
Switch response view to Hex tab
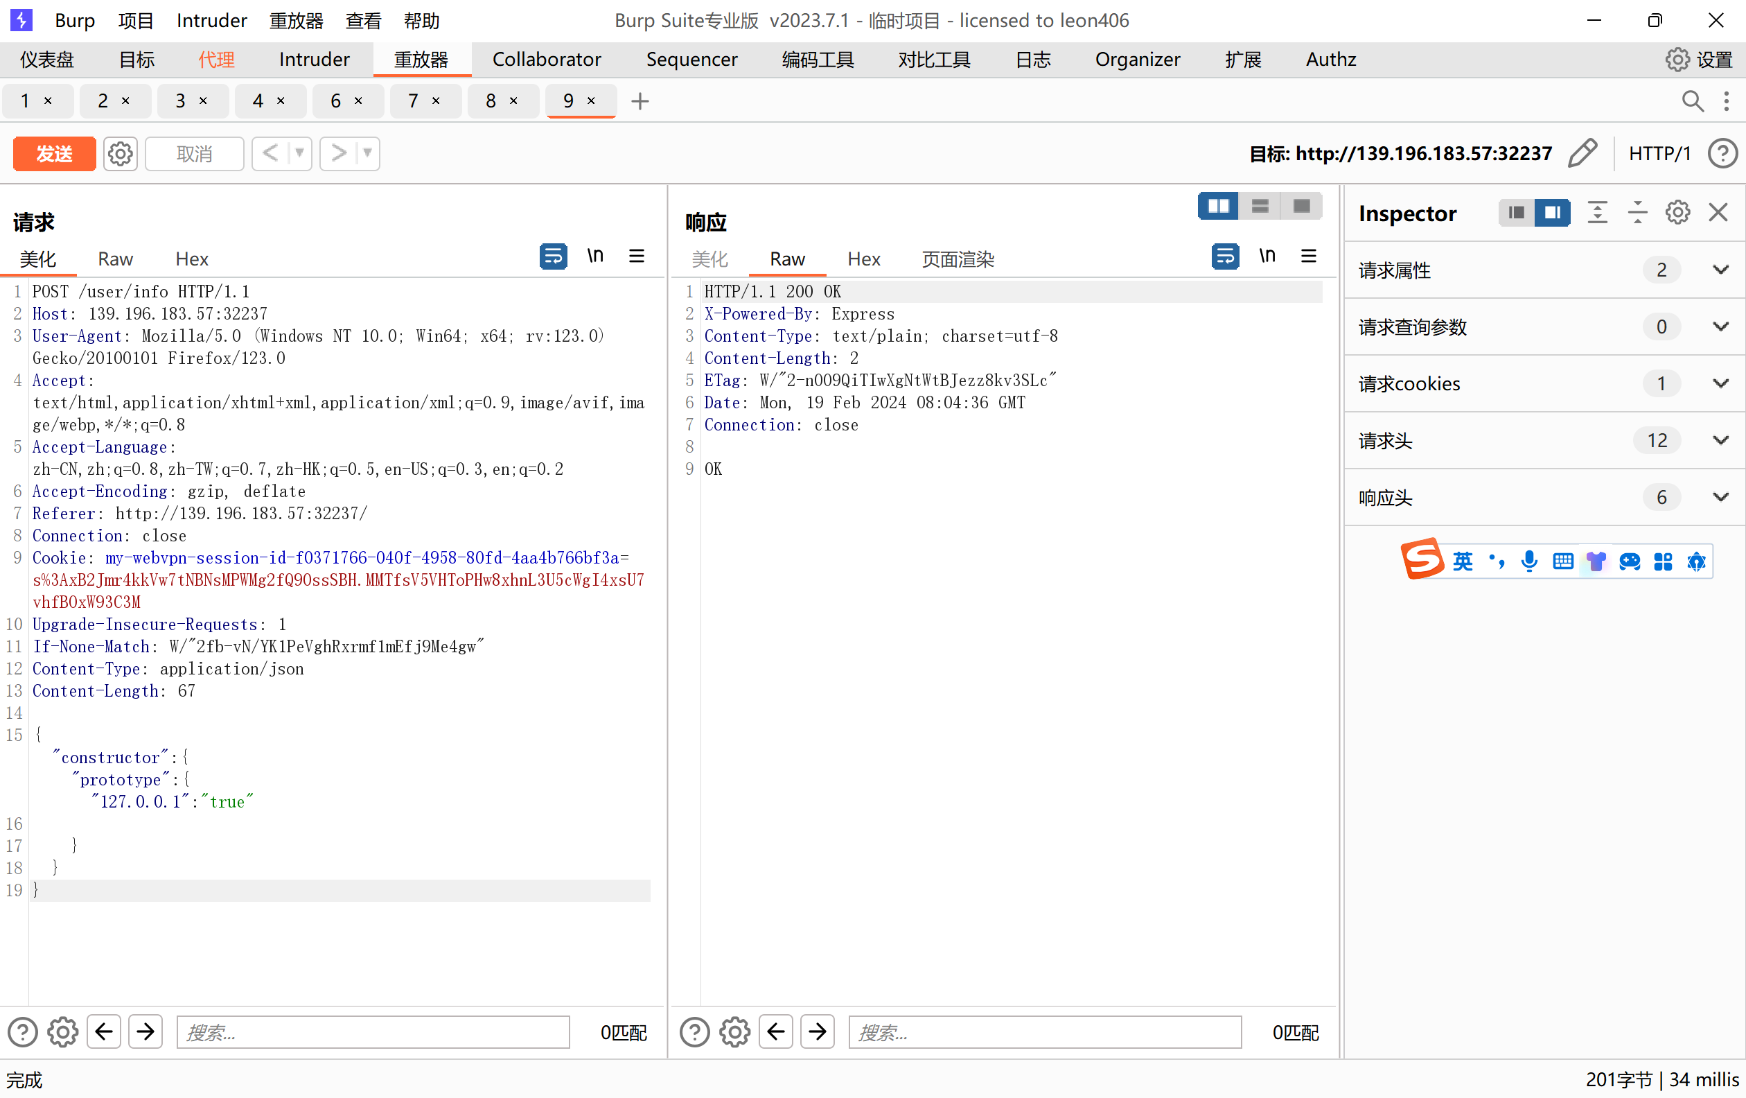(863, 259)
